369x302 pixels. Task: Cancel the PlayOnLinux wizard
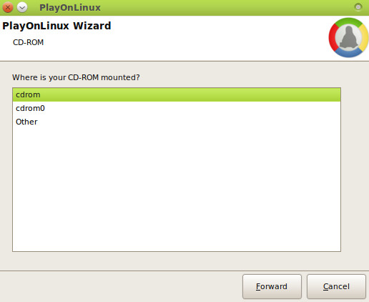coord(336,286)
